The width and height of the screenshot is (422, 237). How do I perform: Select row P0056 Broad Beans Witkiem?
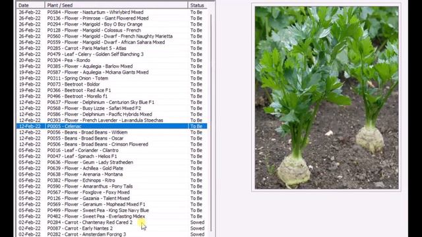click(x=111, y=132)
